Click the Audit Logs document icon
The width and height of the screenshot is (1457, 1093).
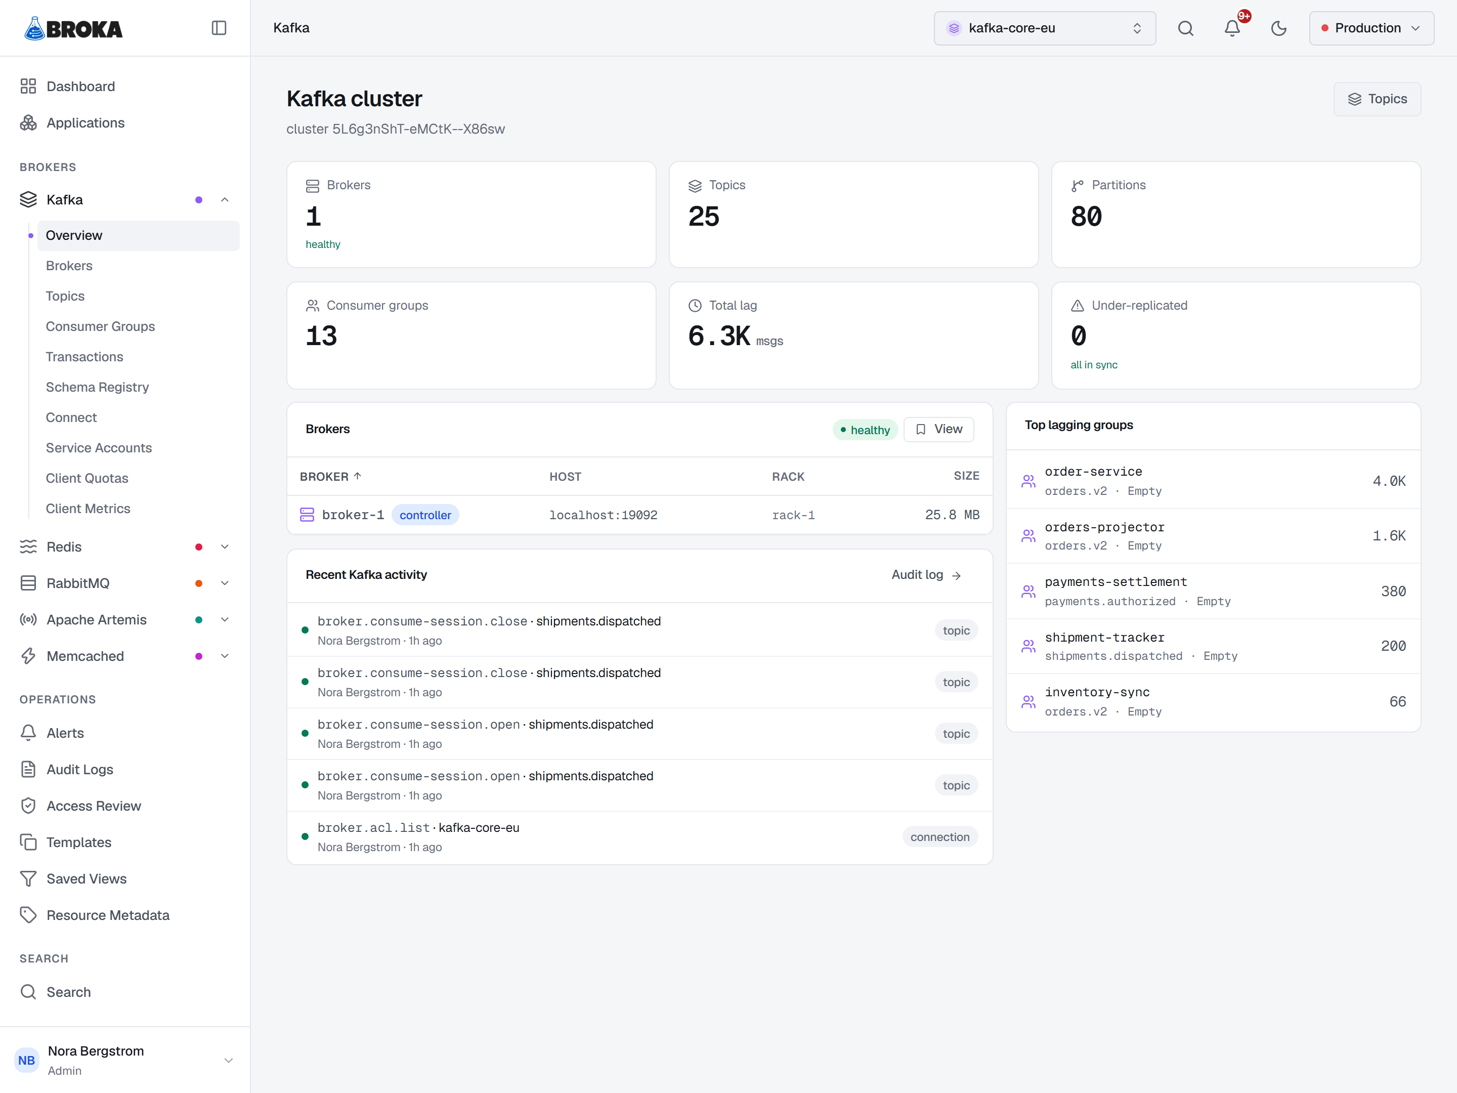click(28, 770)
